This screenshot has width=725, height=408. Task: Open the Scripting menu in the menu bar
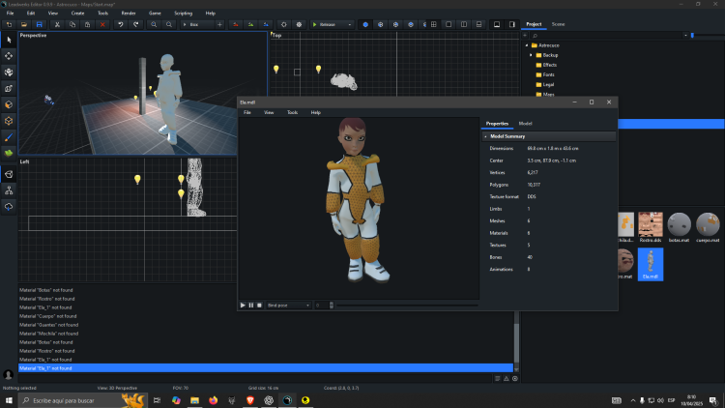tap(182, 13)
